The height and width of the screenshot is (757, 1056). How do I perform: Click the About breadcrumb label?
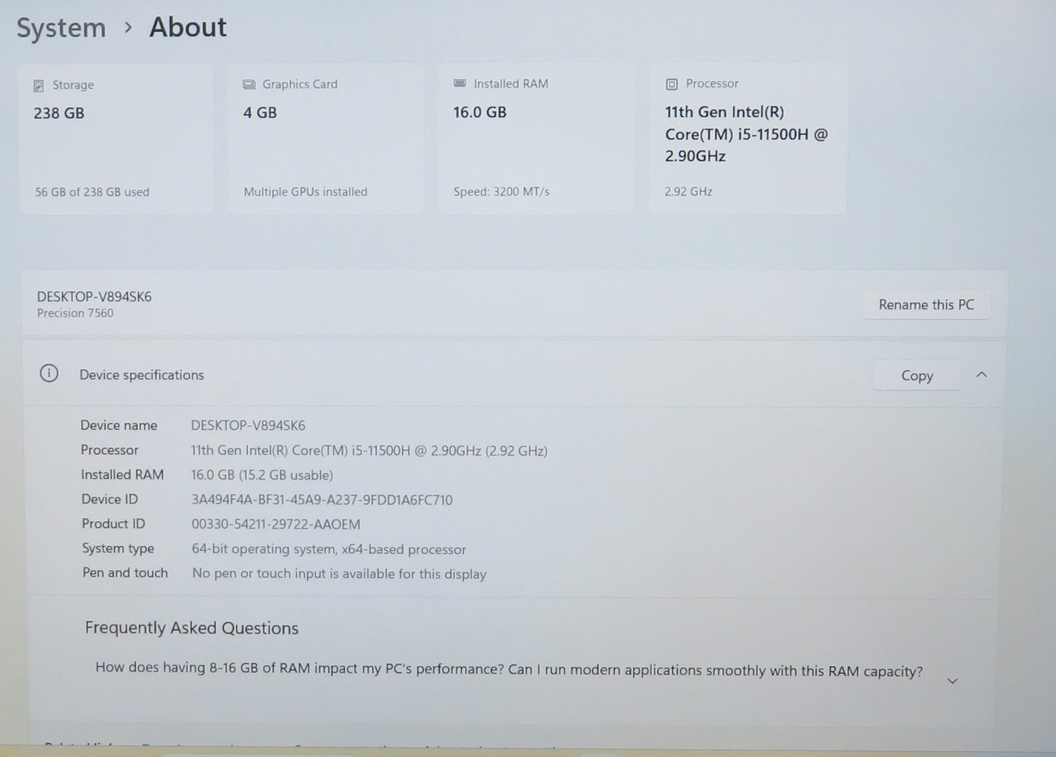pyautogui.click(x=187, y=27)
